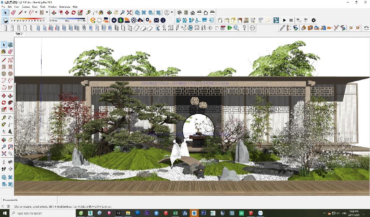Expand the Line tool dropdown arrow
Screen dimensions: 370x217
(26, 13)
